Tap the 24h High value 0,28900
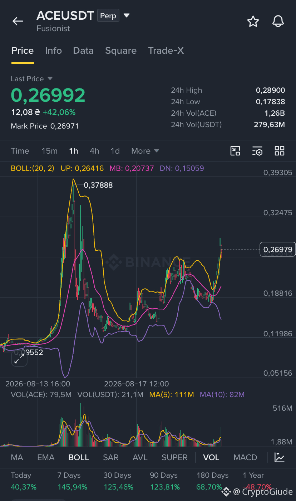Screen dimensions: 296x501 click(270, 90)
